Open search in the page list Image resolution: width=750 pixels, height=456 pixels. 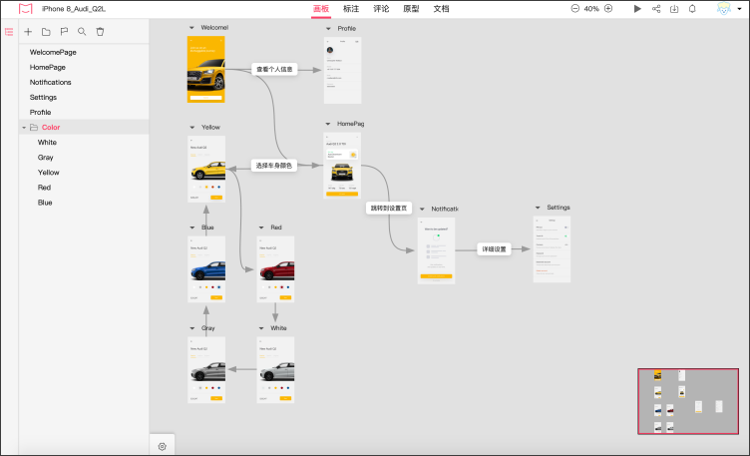[x=82, y=32]
